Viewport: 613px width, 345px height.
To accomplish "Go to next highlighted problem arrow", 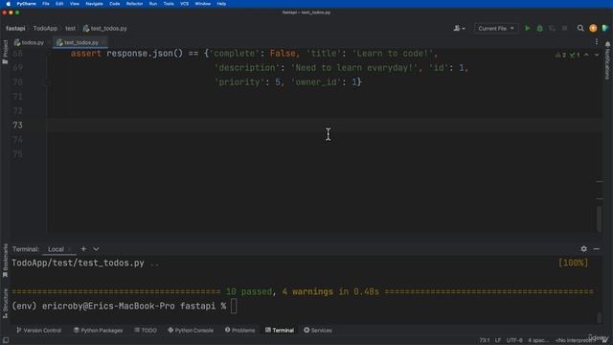I will point(597,56).
